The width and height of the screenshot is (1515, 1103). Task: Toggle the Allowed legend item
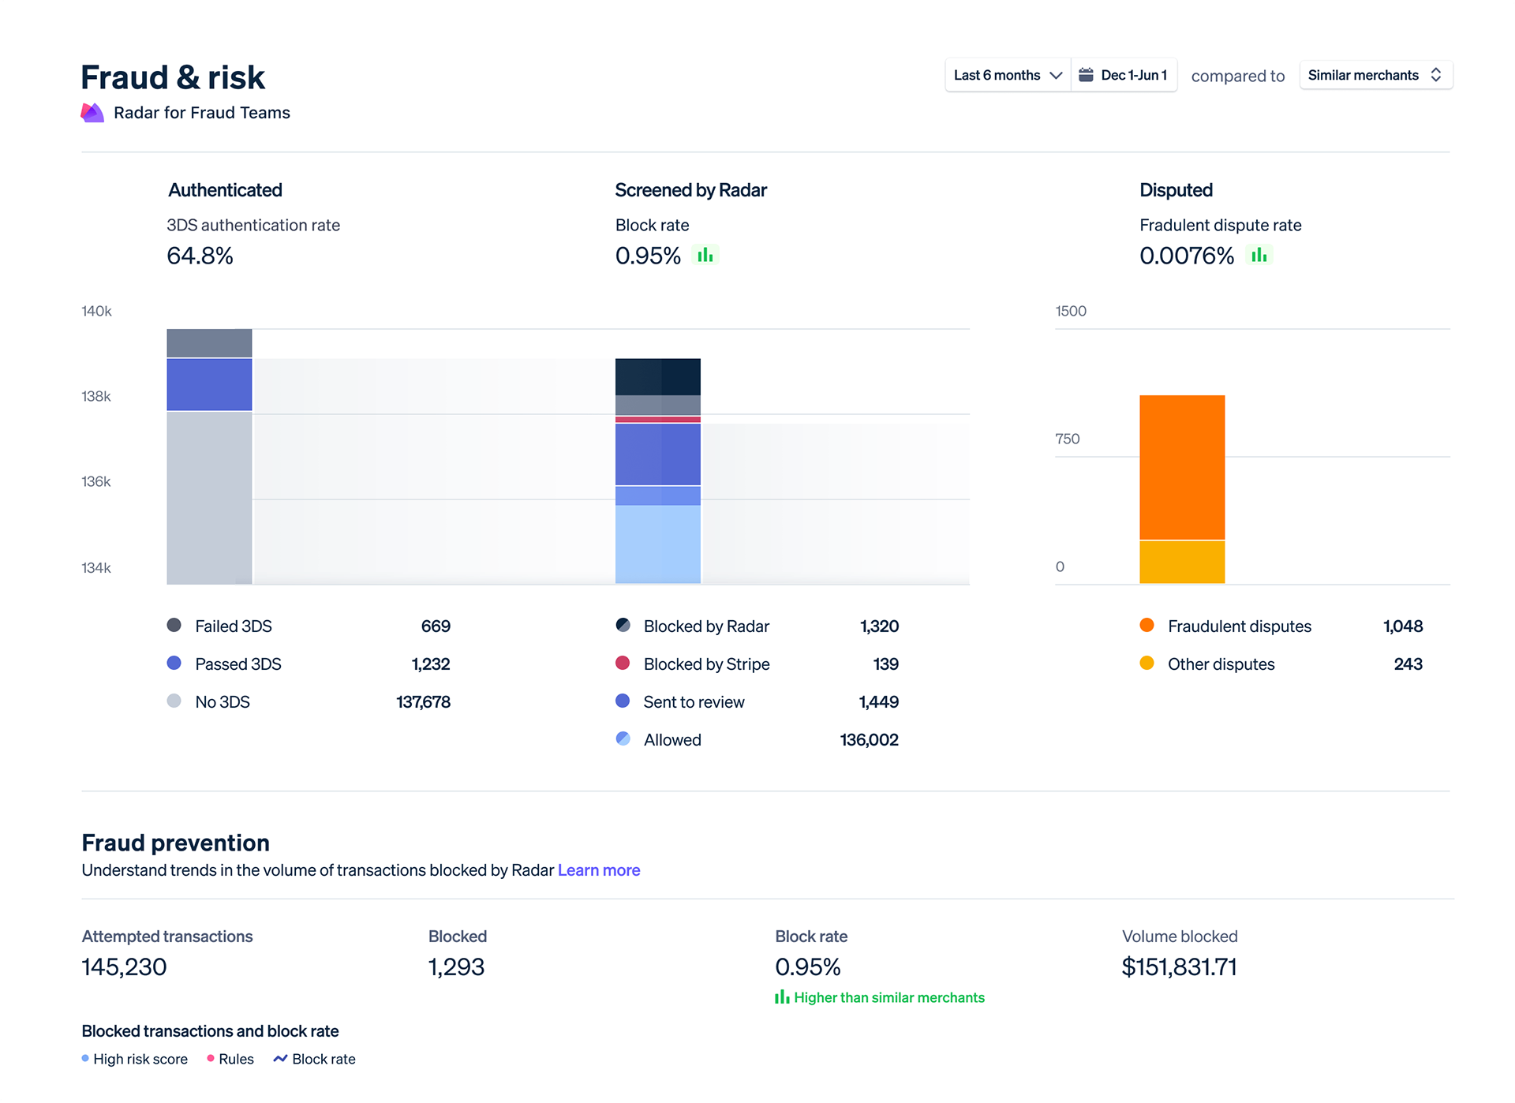tap(623, 738)
